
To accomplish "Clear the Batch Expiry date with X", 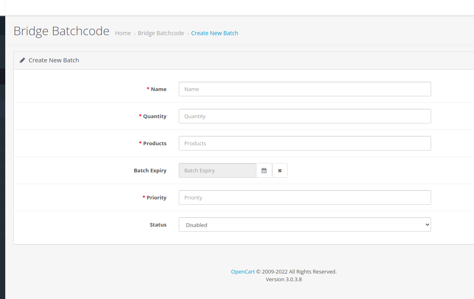I will click(x=280, y=170).
